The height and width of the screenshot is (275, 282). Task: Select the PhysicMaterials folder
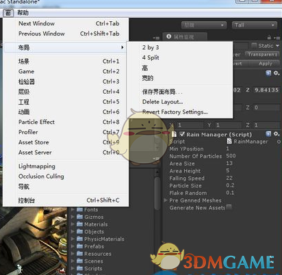click(x=101, y=239)
